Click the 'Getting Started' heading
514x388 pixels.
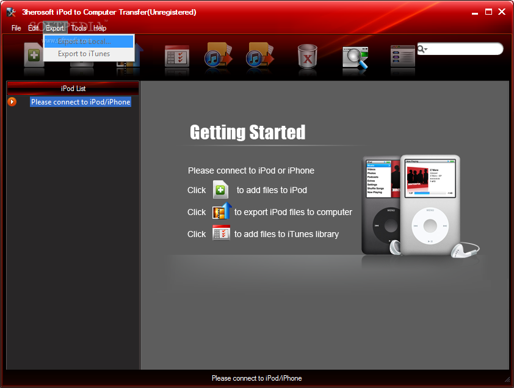point(247,132)
